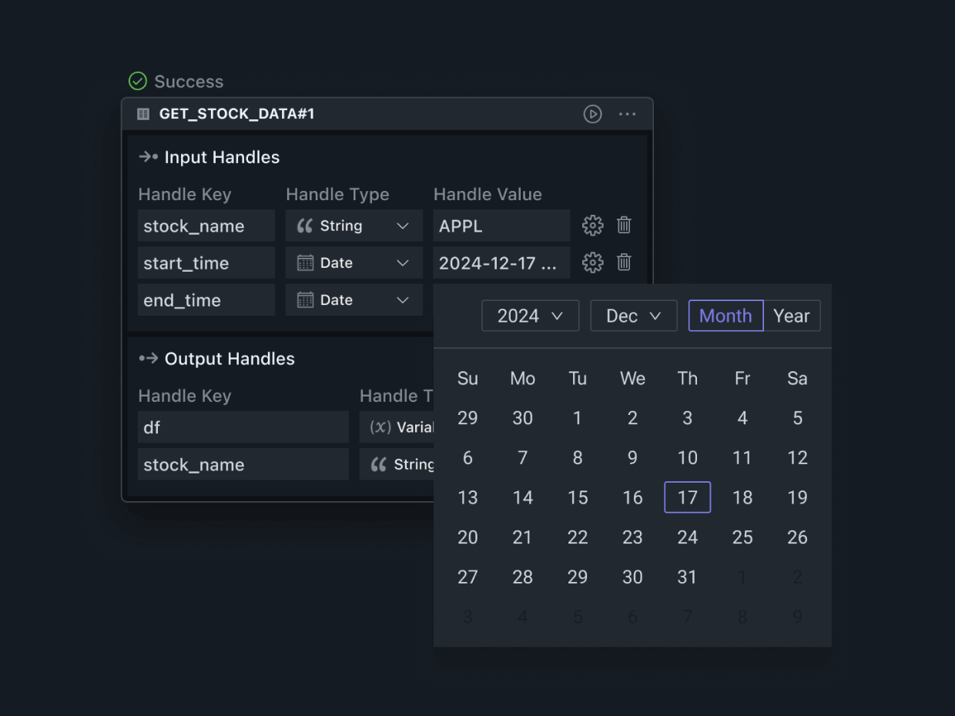Open Date type dropdown for end_time
This screenshot has height=716, width=955.
(354, 299)
